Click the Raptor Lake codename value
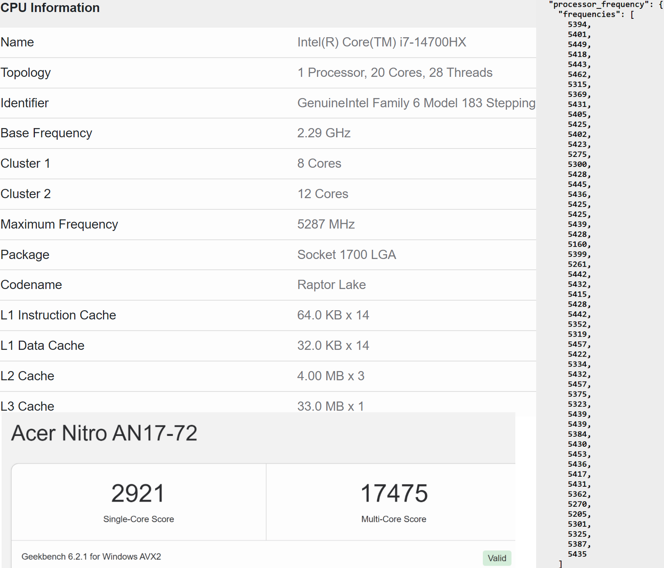Image resolution: width=664 pixels, height=568 pixels. point(331,285)
